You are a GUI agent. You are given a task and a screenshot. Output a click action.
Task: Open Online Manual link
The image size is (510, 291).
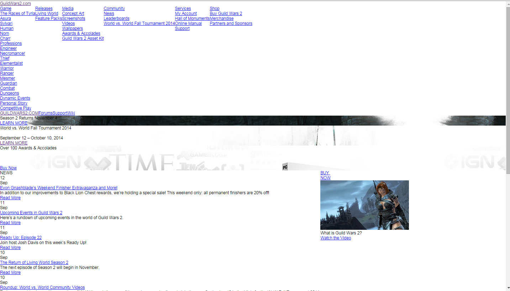coord(188,23)
